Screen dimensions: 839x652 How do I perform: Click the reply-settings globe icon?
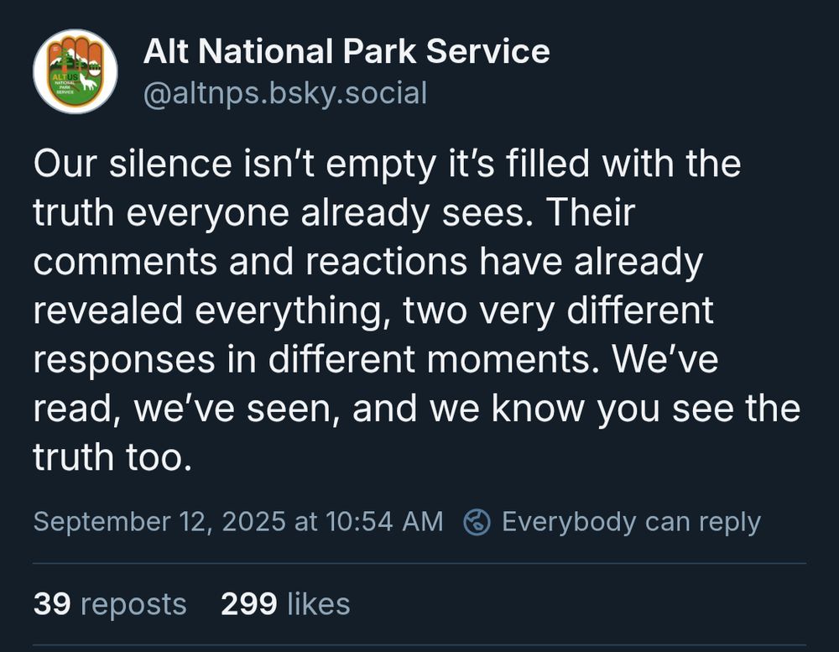point(477,522)
